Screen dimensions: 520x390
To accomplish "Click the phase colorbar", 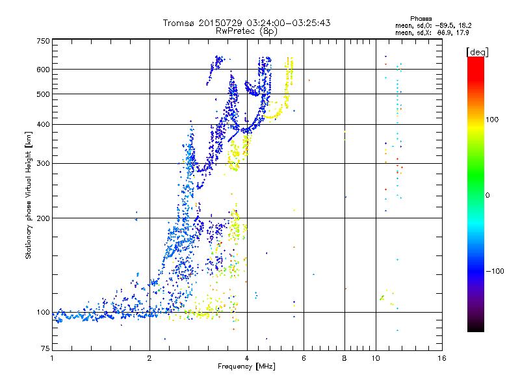I will pos(476,194).
